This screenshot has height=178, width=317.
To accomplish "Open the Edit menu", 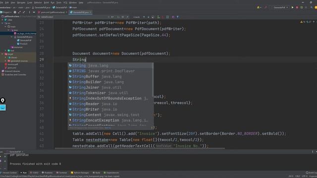I will click(7, 2).
